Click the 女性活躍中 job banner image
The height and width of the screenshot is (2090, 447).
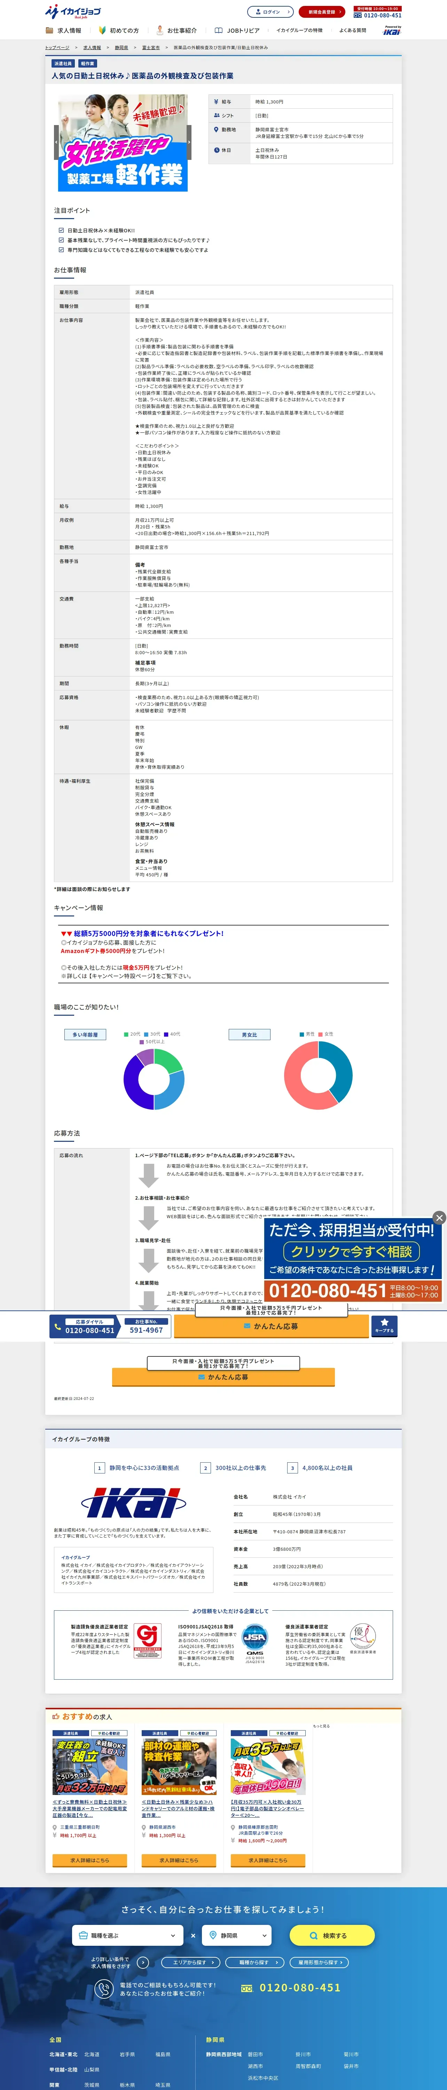(x=123, y=144)
